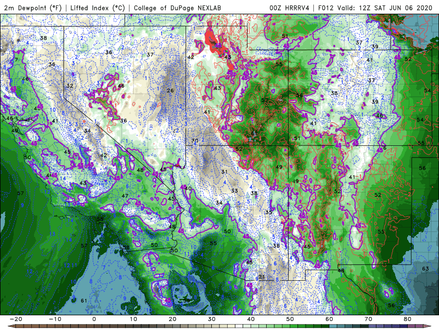This screenshot has width=439, height=329.
Task: Click the '22' dewpoint value on the map
Action: point(176,131)
